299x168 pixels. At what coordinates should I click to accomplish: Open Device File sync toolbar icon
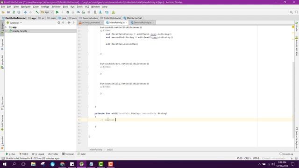[107, 12]
